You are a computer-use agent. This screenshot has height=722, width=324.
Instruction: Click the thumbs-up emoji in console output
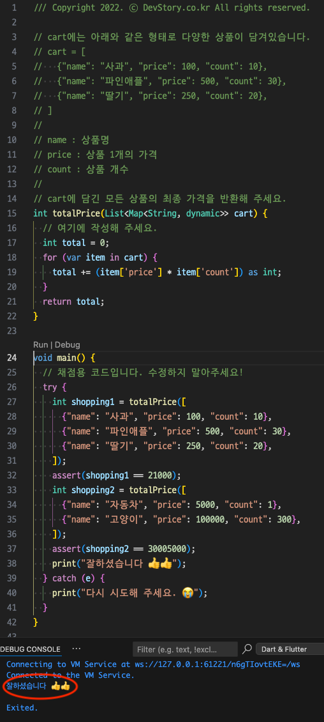[x=60, y=686]
